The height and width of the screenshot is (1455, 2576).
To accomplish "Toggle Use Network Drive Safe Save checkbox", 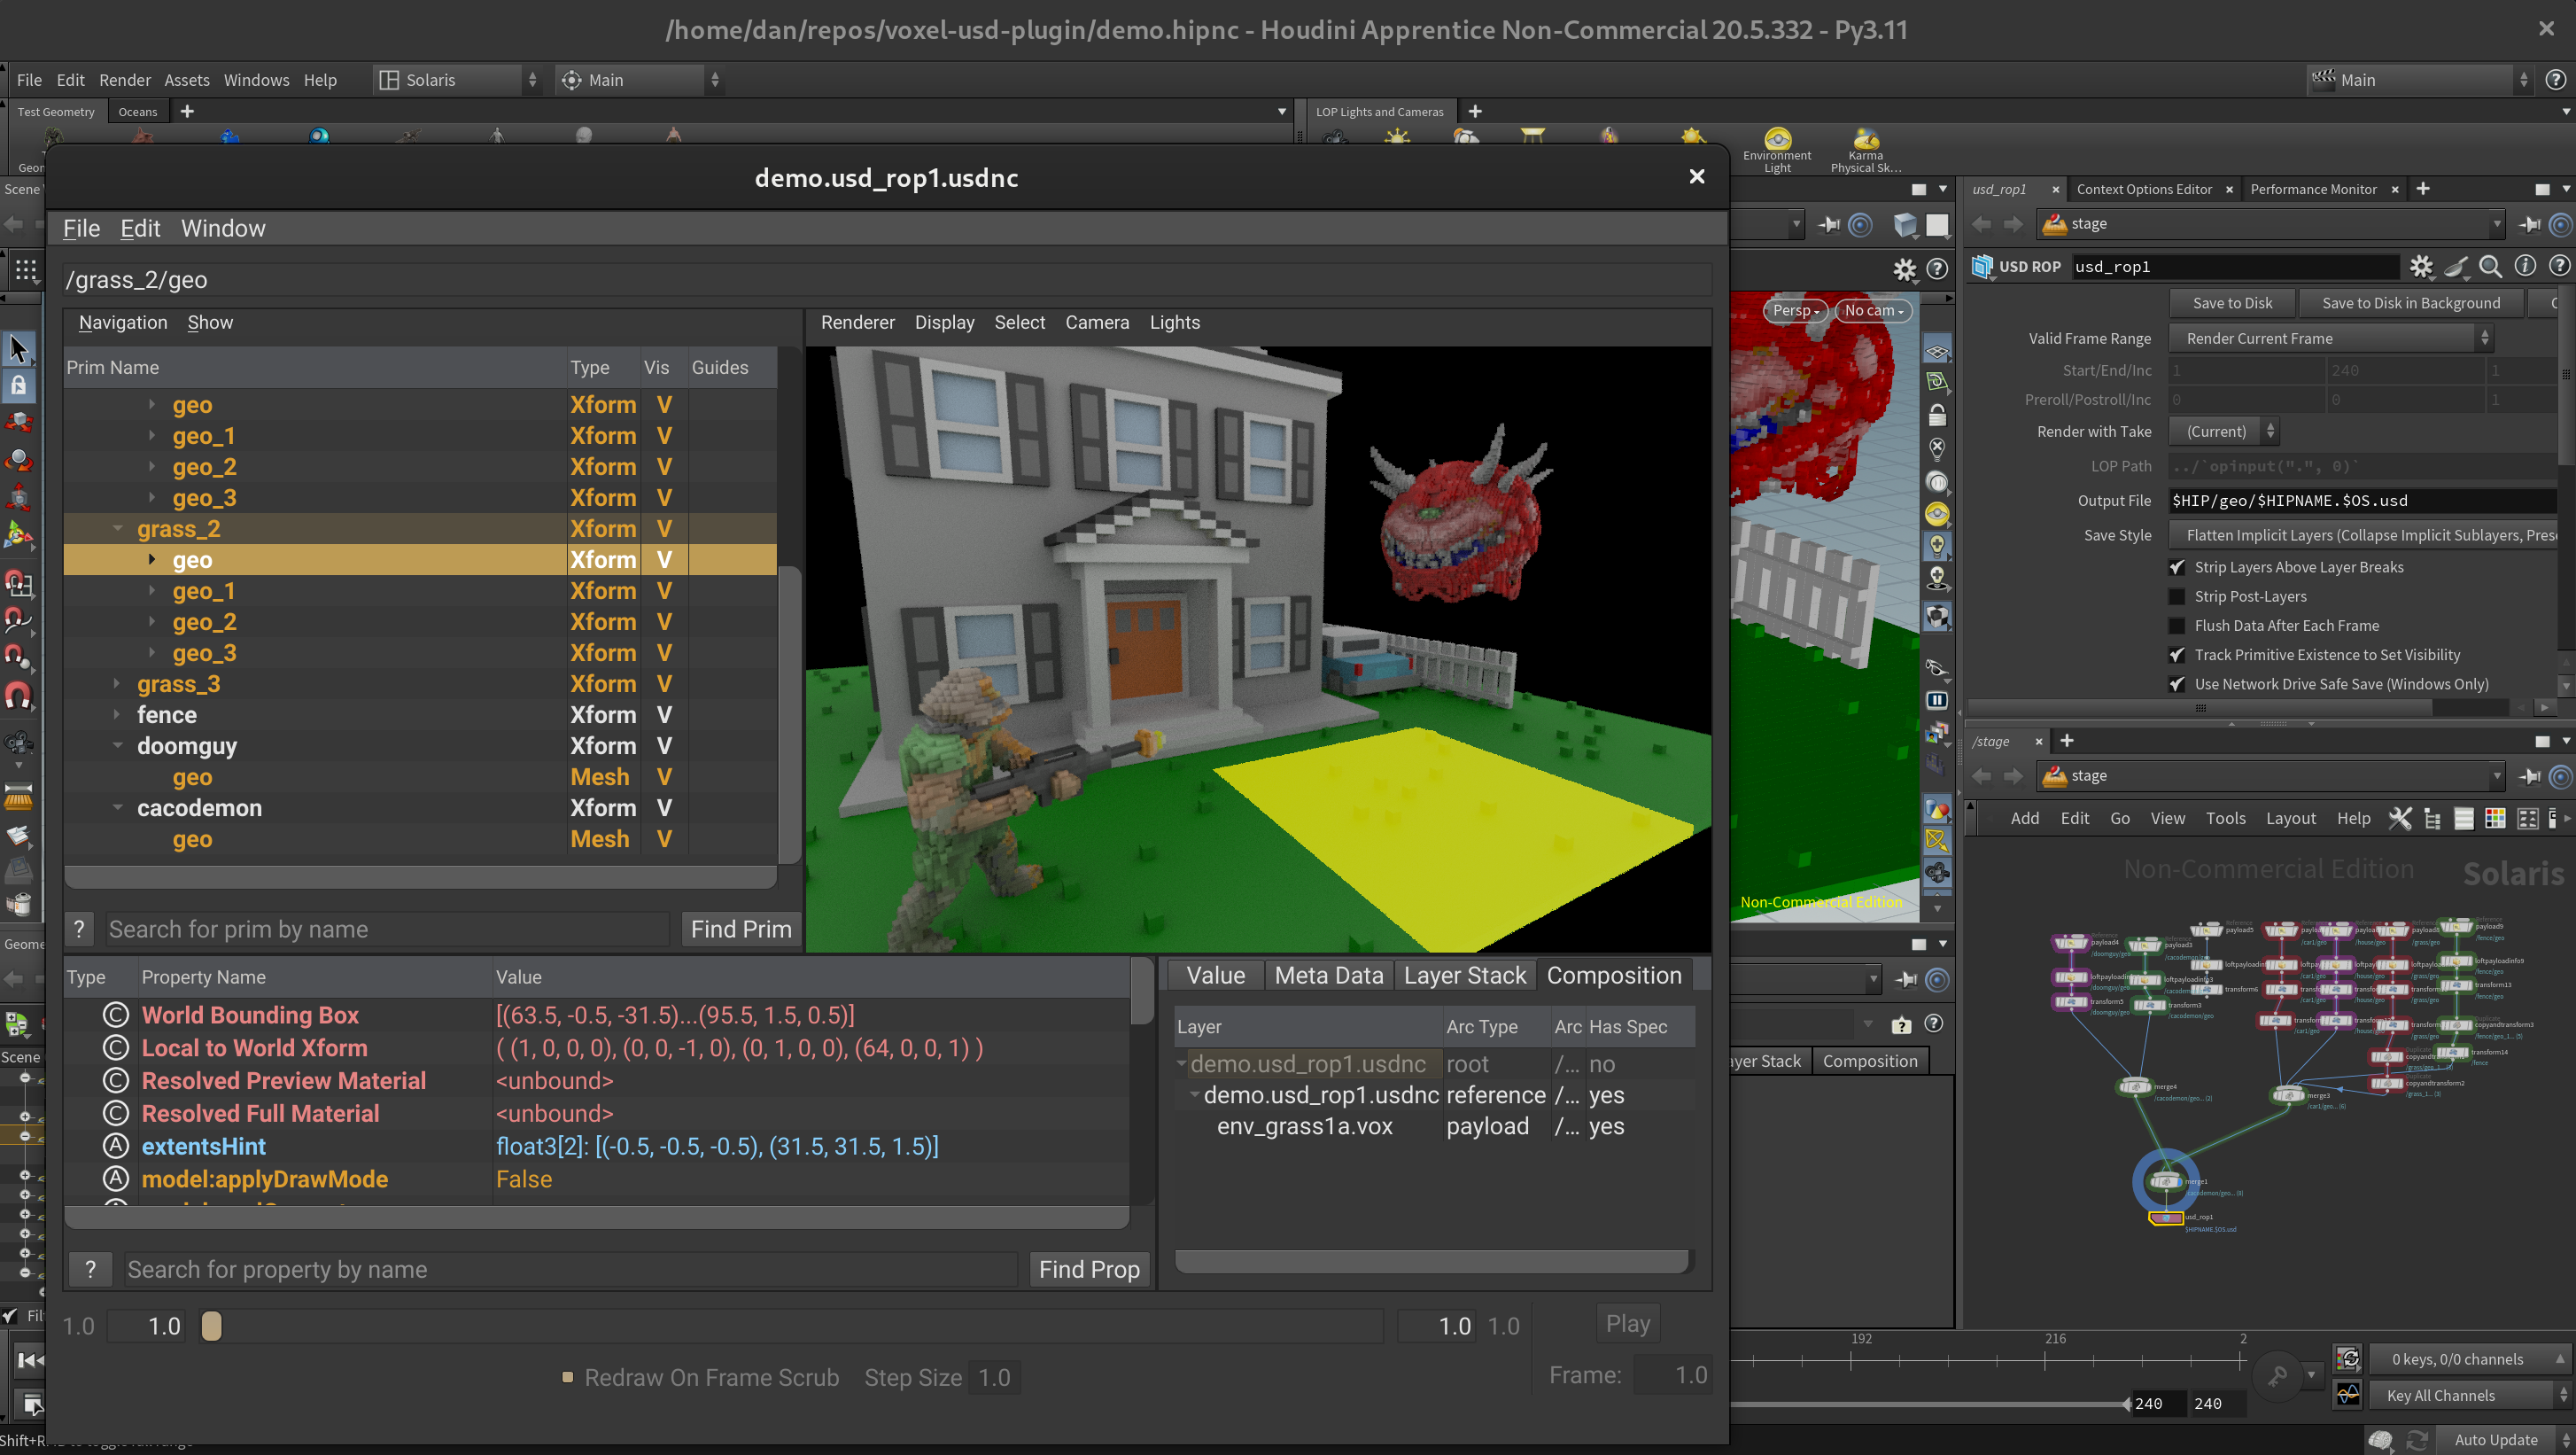I will point(2177,684).
